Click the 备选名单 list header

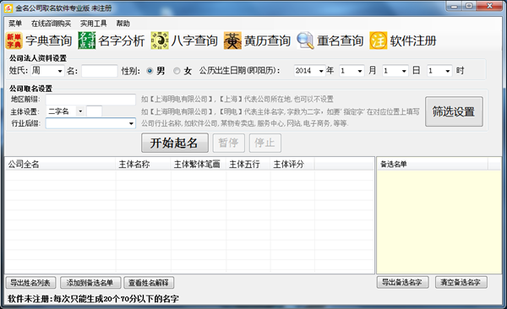(433, 164)
